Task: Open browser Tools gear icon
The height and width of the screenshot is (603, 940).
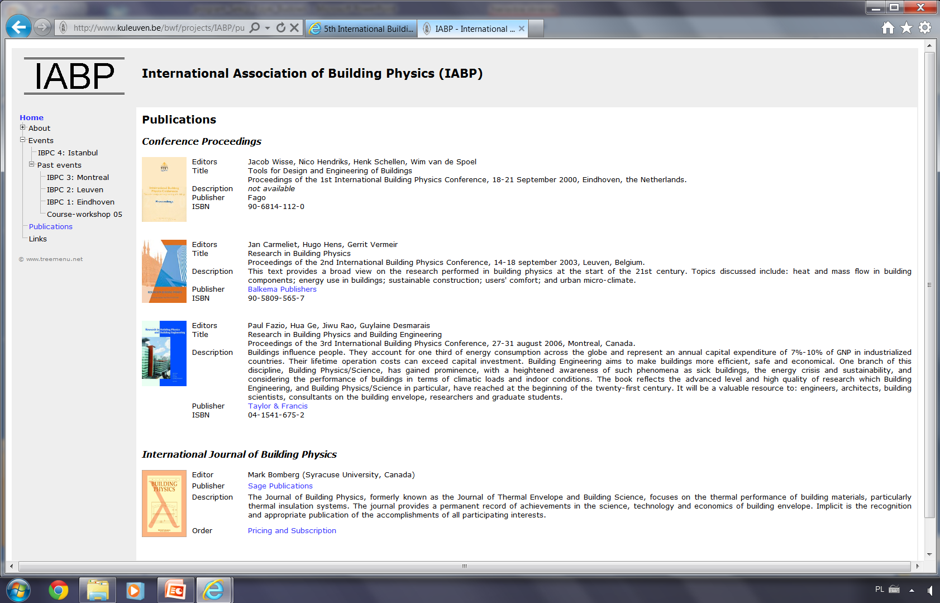Action: point(925,28)
